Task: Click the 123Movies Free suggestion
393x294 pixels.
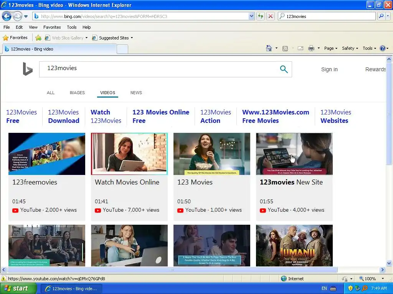Action: (x=21, y=116)
